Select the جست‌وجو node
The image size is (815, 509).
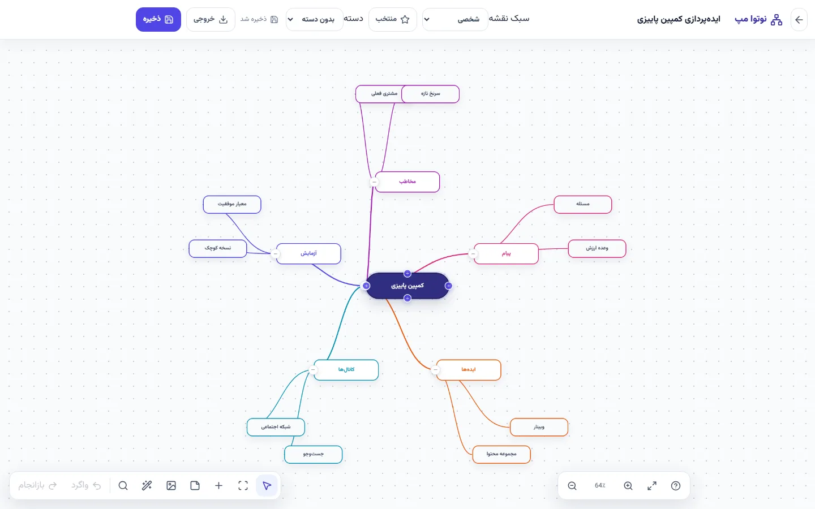[x=314, y=455]
